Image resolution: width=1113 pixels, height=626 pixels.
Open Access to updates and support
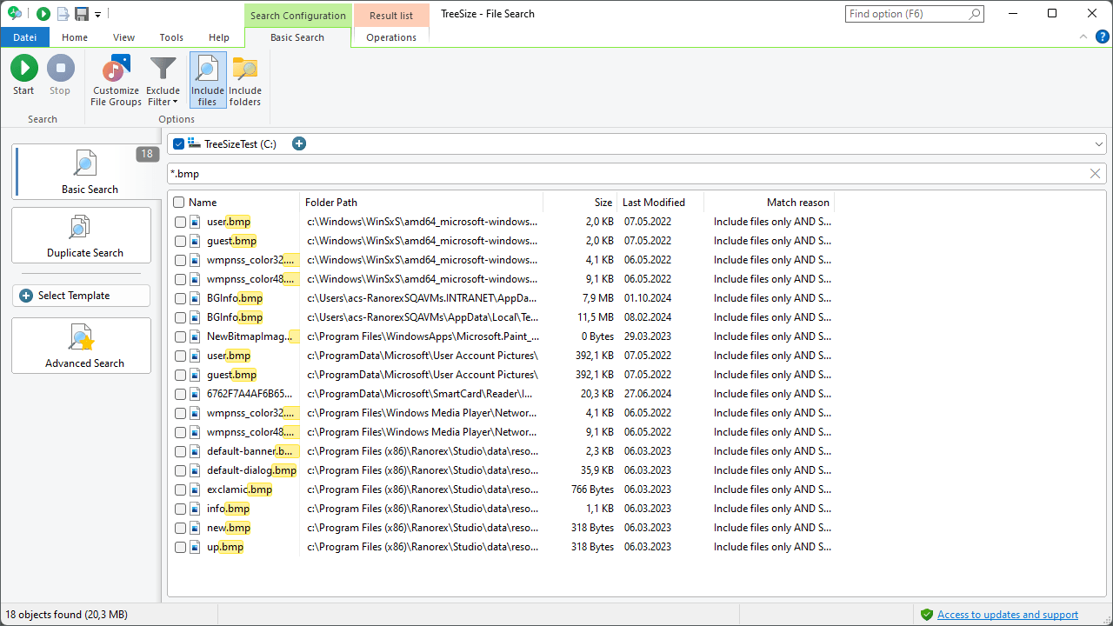1006,614
